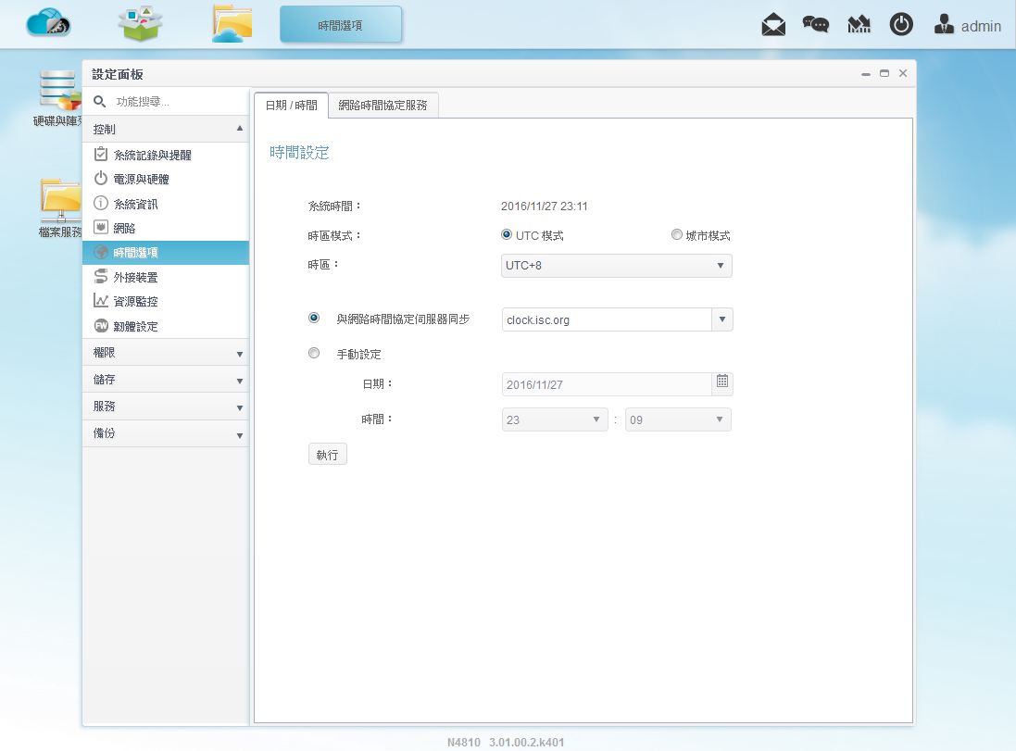Click the date field showing 2016/11/27
The width and height of the screenshot is (1016, 751).
pos(608,384)
